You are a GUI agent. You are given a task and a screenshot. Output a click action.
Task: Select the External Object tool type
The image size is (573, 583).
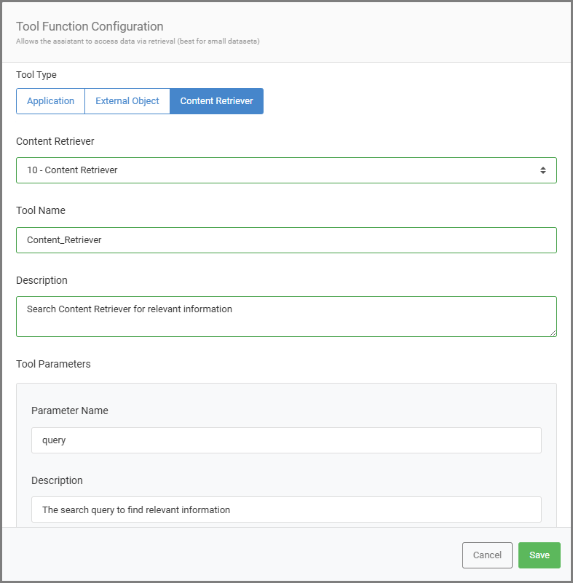[x=127, y=101]
